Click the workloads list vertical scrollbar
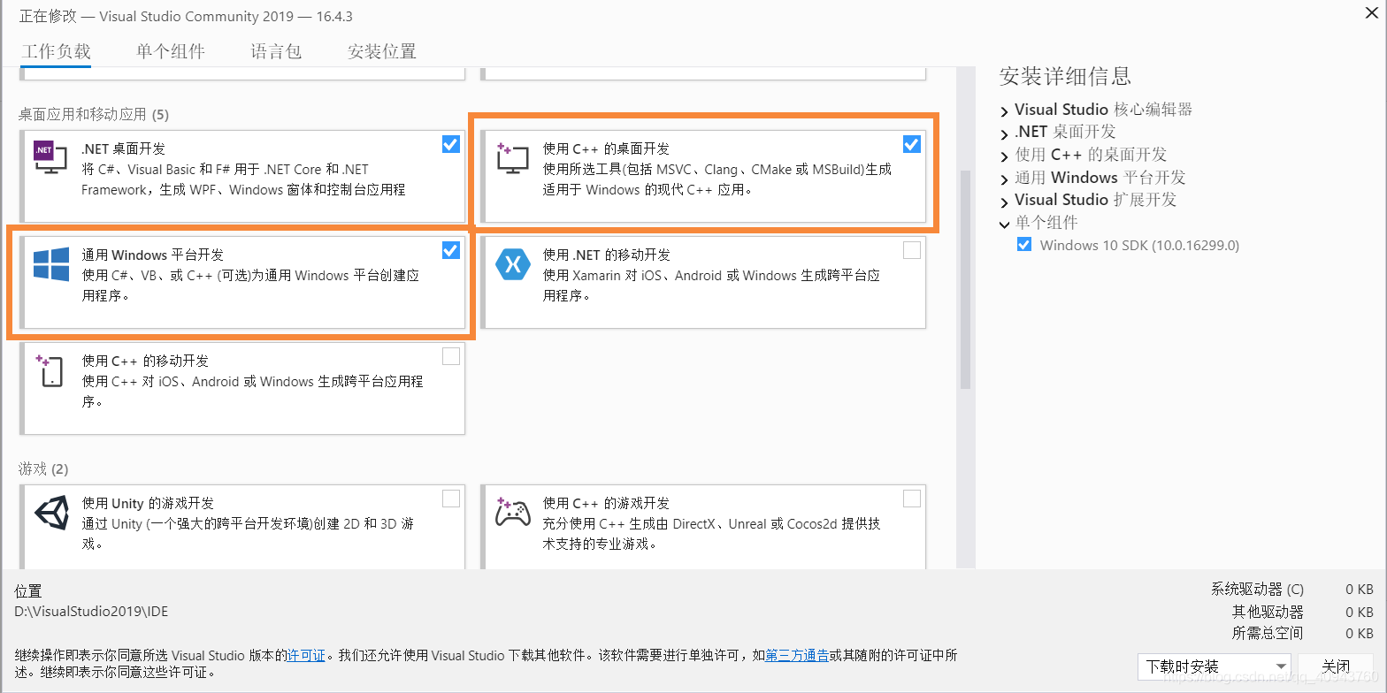The height and width of the screenshot is (693, 1387). [965, 280]
